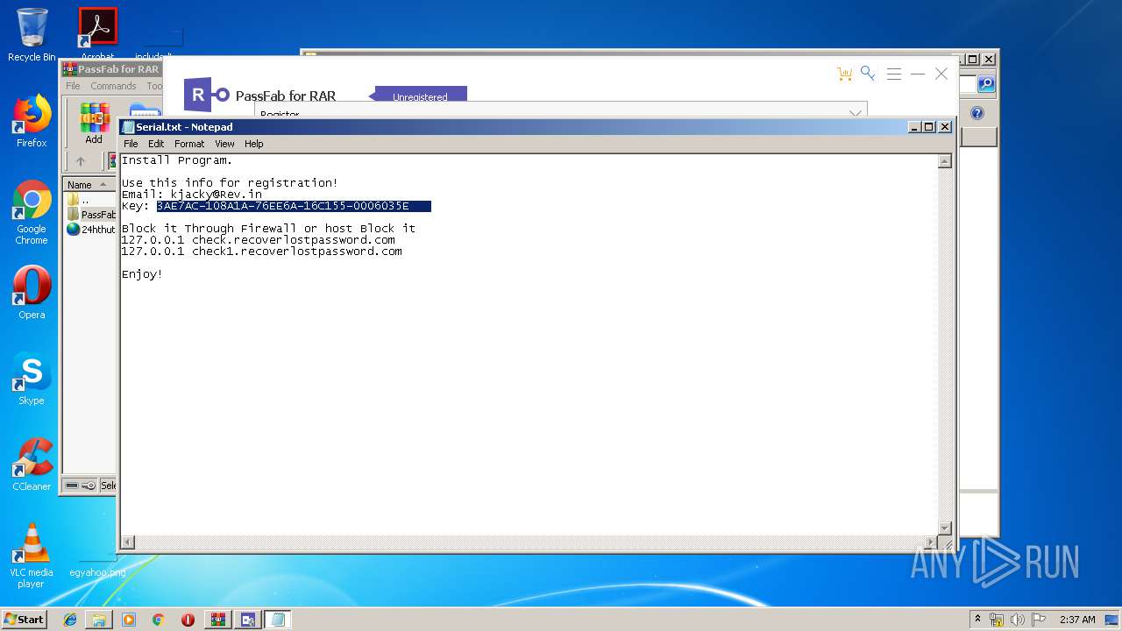The image size is (1122, 631).
Task: Open Internet Explorer from the taskbar
Action: click(70, 620)
